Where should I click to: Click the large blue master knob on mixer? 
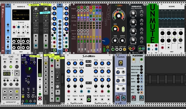pos(106,41)
